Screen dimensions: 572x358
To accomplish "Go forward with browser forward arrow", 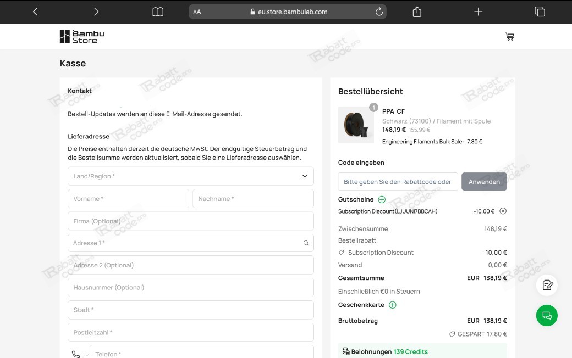I will 96,12.
